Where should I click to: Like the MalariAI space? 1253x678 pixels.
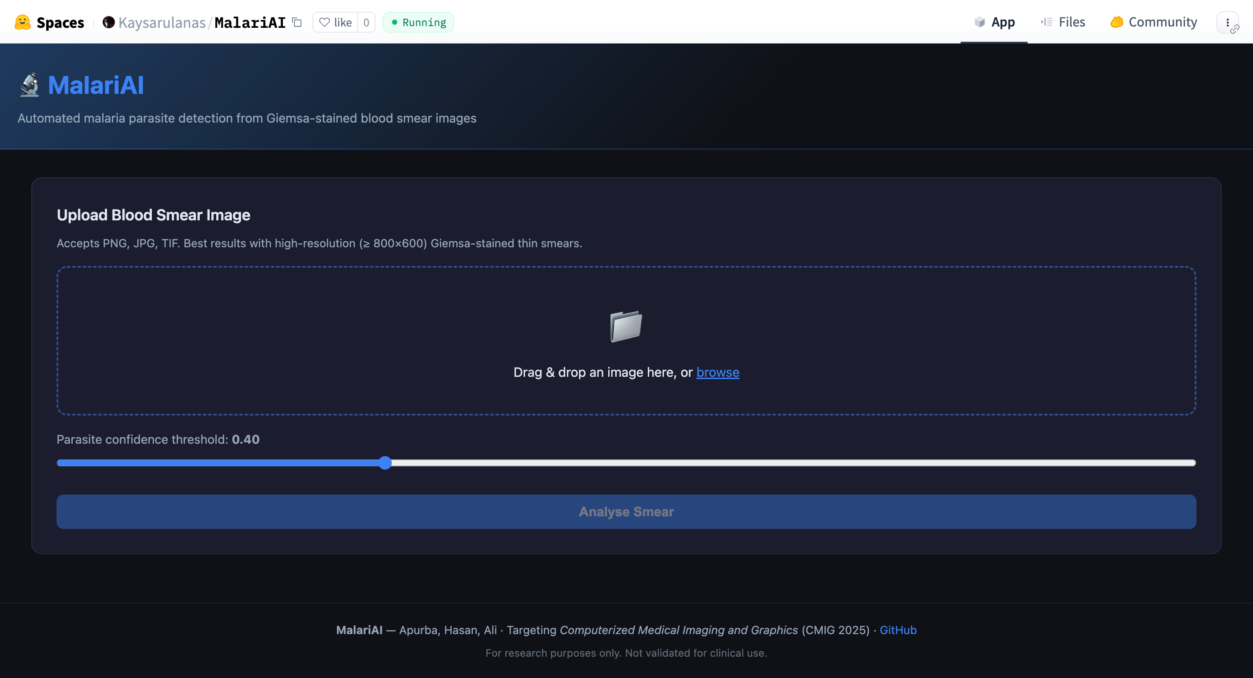point(335,22)
